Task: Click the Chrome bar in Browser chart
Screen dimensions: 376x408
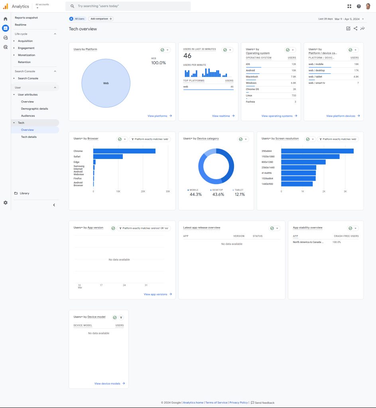Action: 124,151
